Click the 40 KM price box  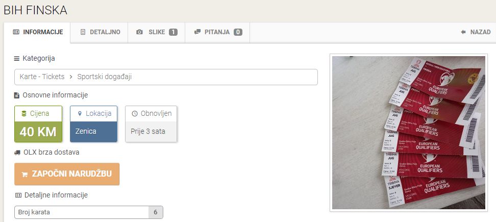(38, 124)
